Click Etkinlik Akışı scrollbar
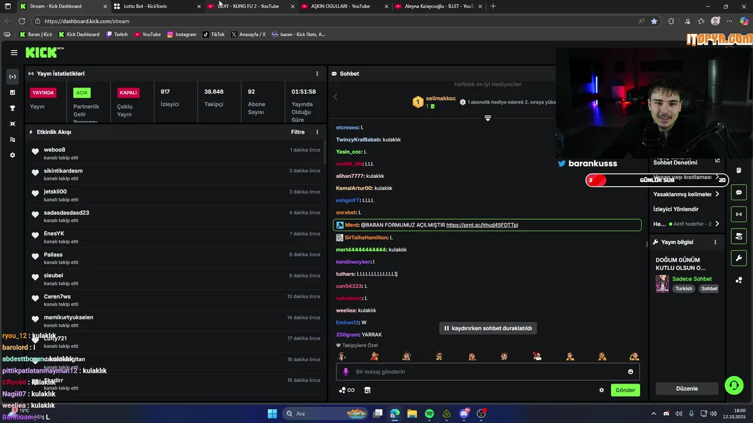The image size is (753, 423). click(324, 153)
